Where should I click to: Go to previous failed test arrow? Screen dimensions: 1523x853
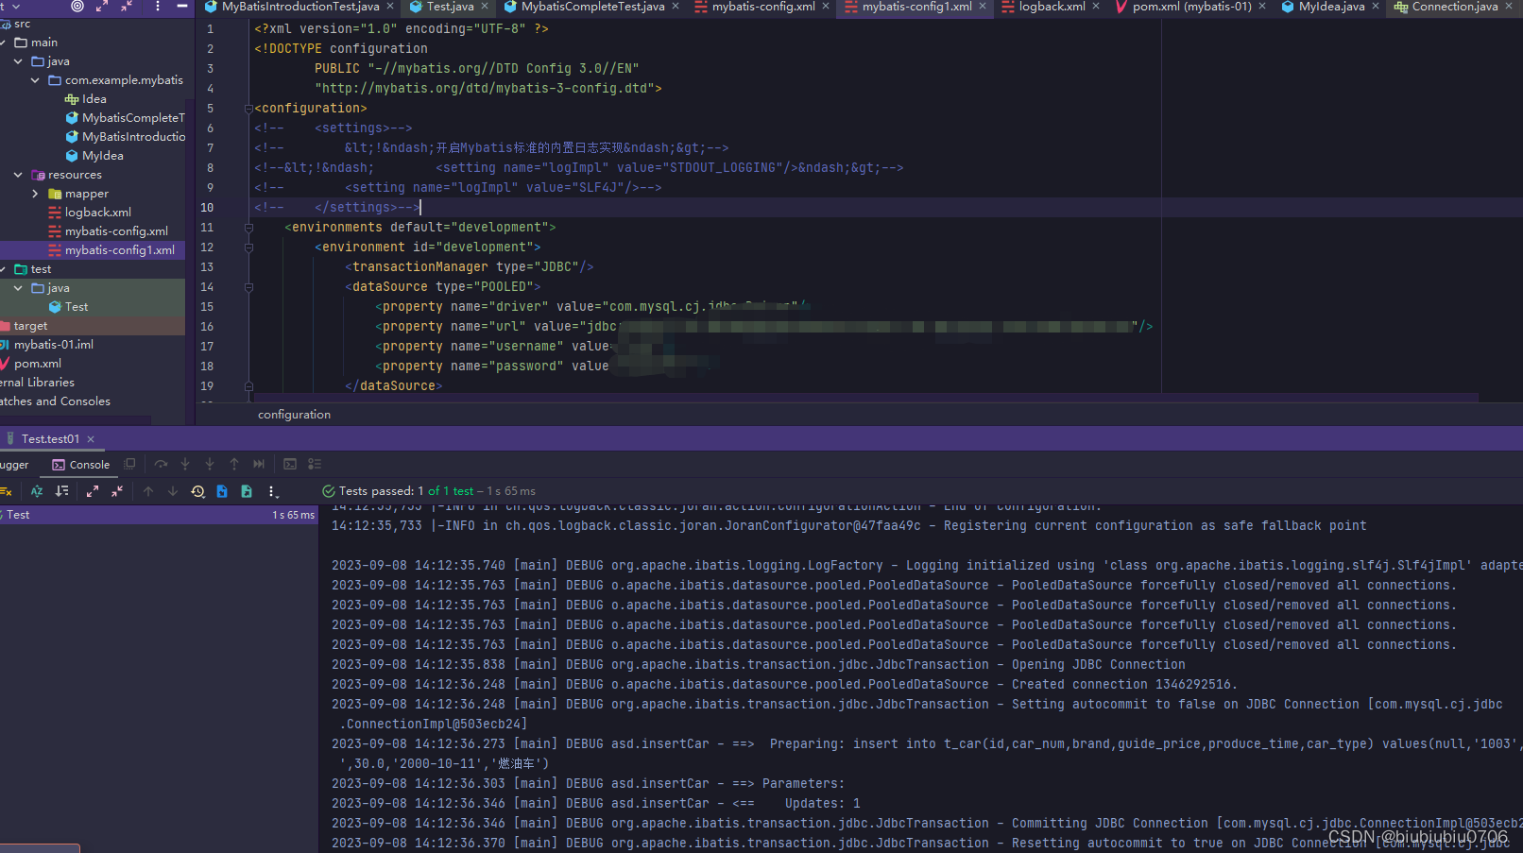click(148, 491)
